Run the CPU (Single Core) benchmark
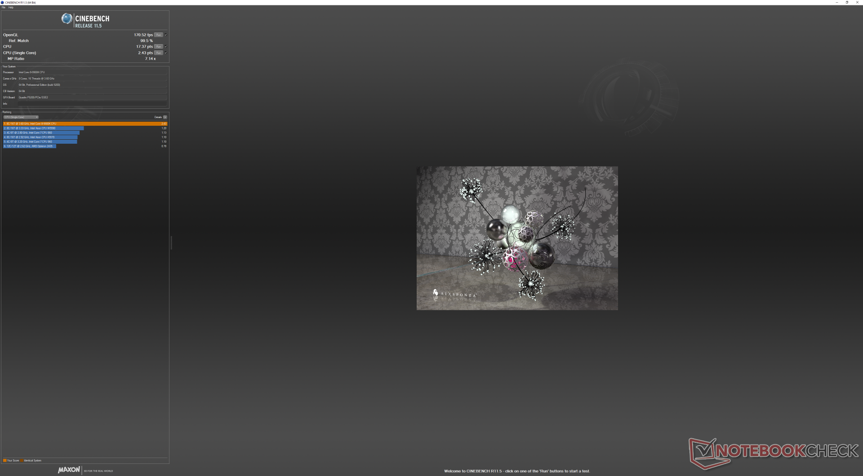The image size is (863, 476). [x=158, y=53]
